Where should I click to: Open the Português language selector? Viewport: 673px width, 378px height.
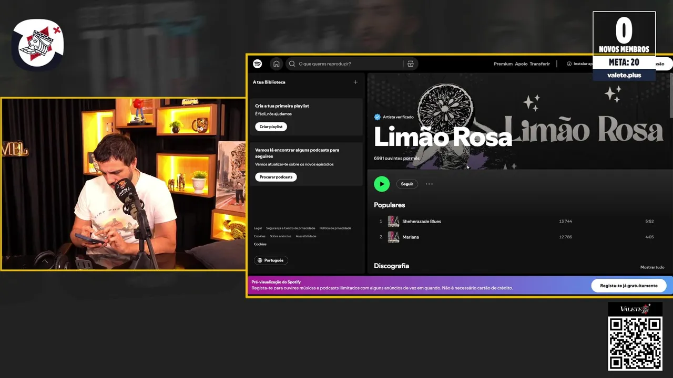271,260
